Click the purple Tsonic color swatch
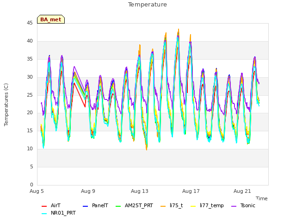 [234, 206]
